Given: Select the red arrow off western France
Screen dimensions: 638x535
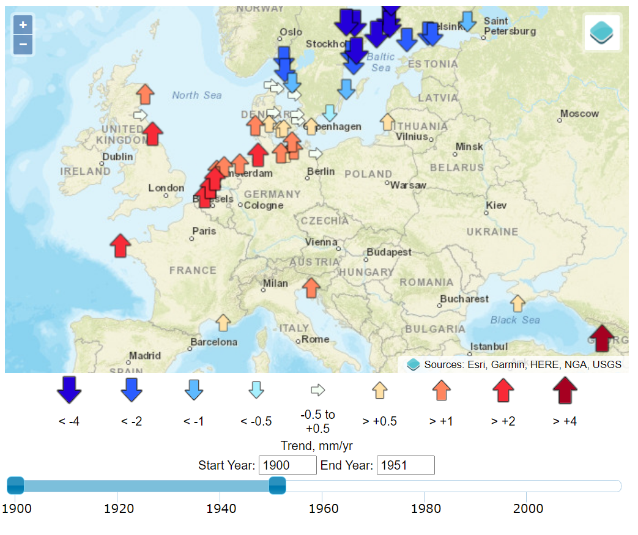Looking at the screenshot, I should [121, 245].
